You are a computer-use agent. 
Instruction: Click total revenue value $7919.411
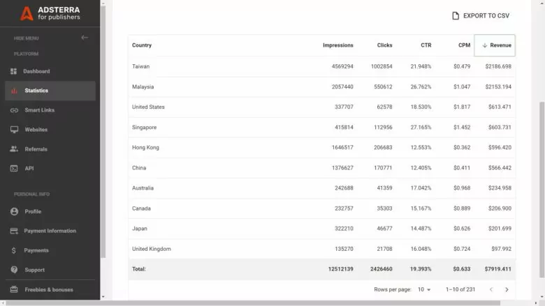(497, 269)
